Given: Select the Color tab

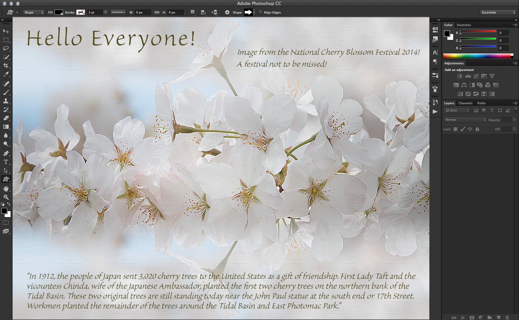Looking at the screenshot, I should point(448,25).
